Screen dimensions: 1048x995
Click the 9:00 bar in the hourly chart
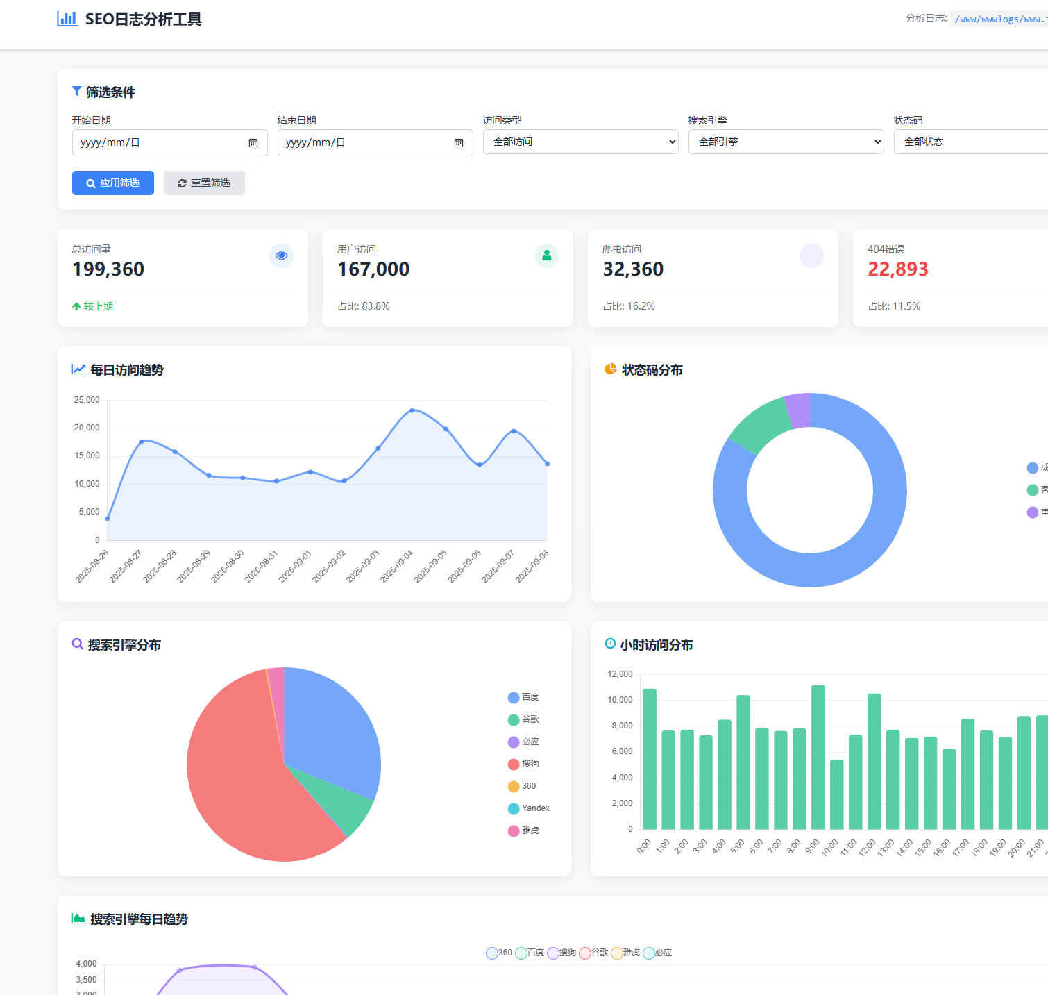(x=818, y=757)
